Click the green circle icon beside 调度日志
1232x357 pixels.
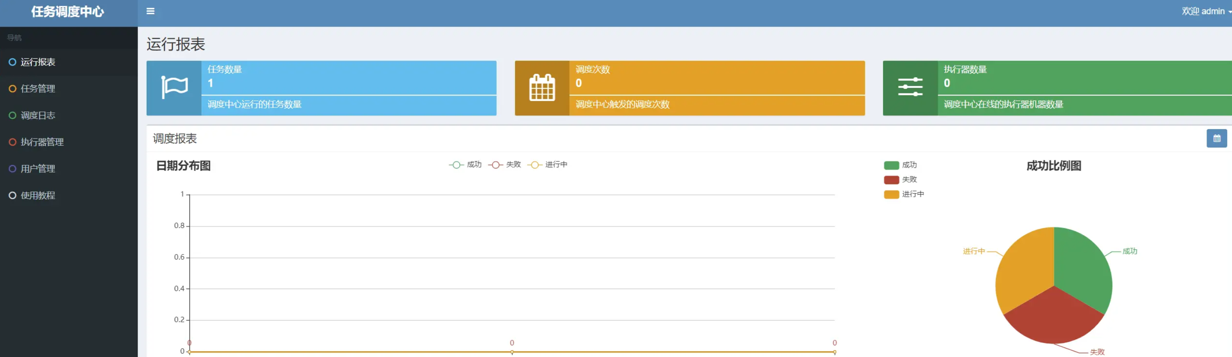point(13,116)
